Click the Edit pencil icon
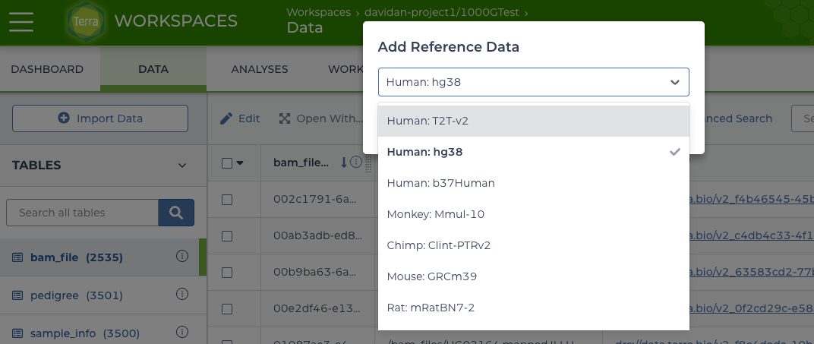Viewport: 814px width, 344px height. click(x=226, y=118)
